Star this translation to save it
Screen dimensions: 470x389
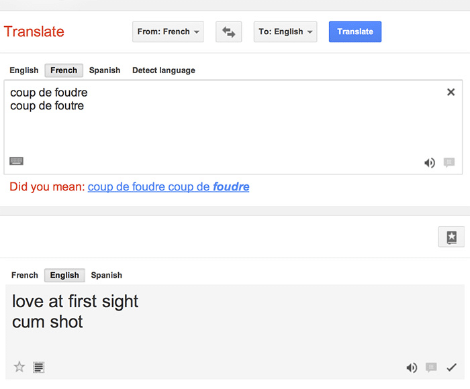19,367
